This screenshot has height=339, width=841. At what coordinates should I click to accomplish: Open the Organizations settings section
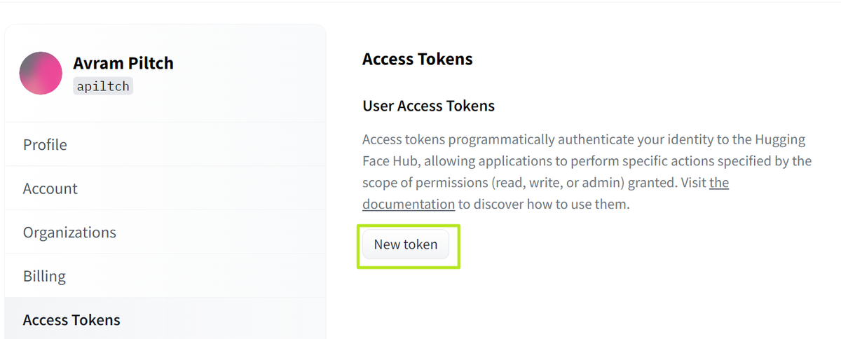click(x=69, y=233)
